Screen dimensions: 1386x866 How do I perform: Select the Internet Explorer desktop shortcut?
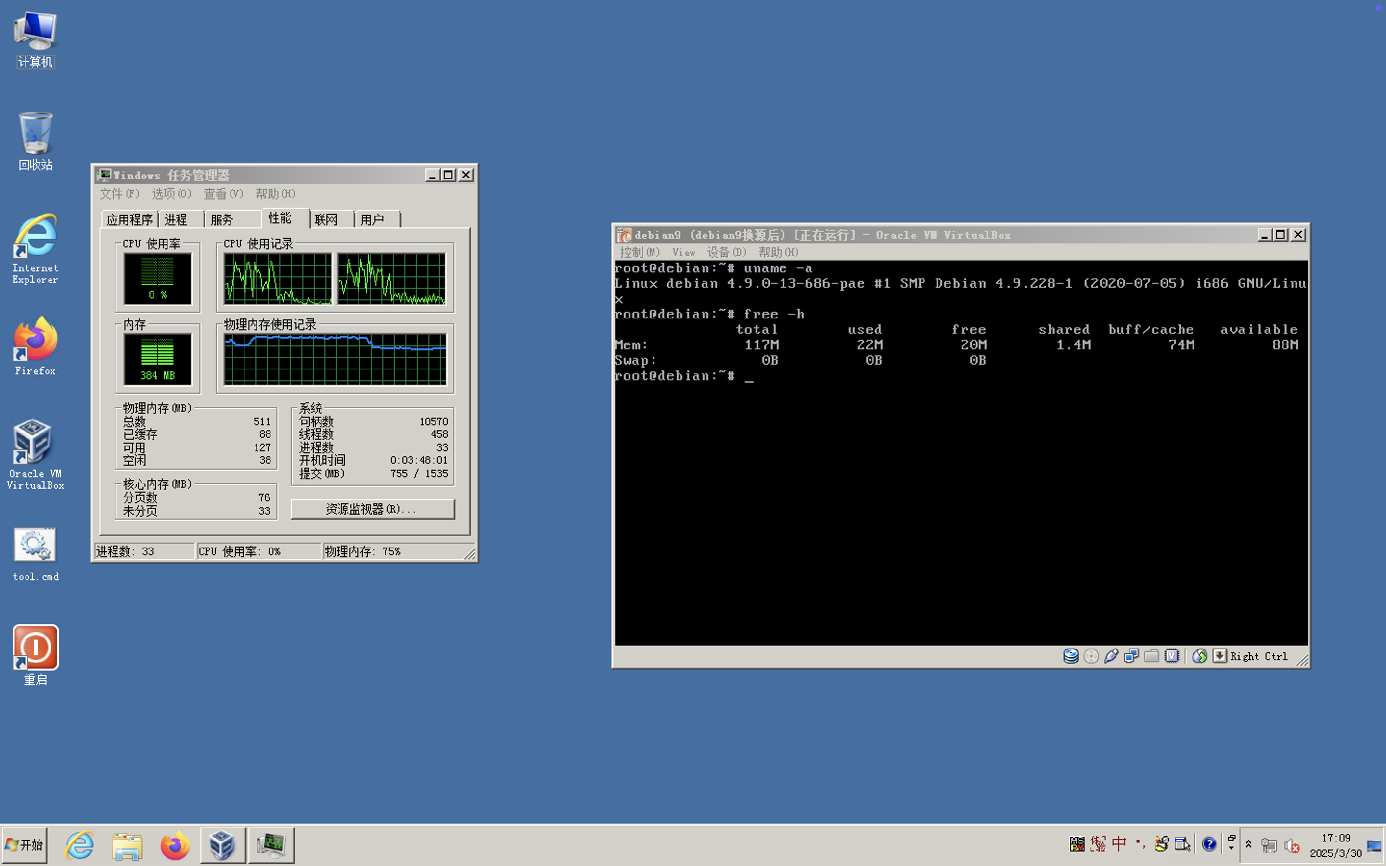click(x=35, y=249)
